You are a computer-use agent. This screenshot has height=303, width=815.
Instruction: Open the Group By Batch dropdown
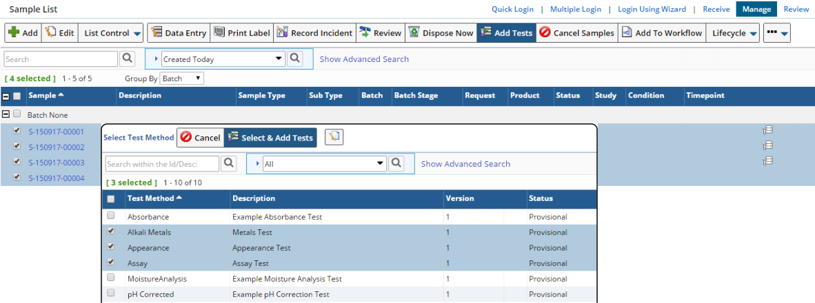coord(181,79)
